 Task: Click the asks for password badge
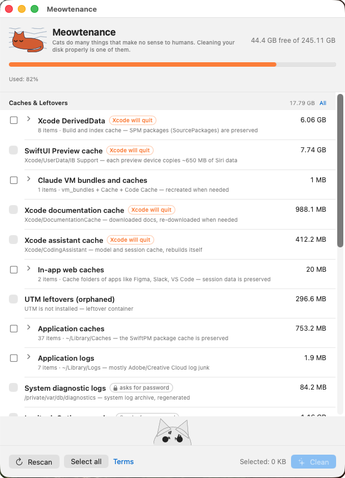coord(141,388)
